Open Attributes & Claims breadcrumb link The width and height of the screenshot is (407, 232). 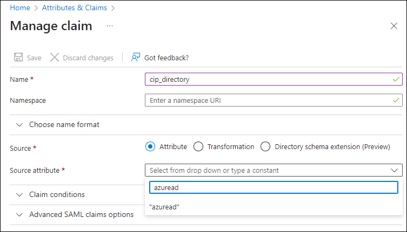coord(75,8)
